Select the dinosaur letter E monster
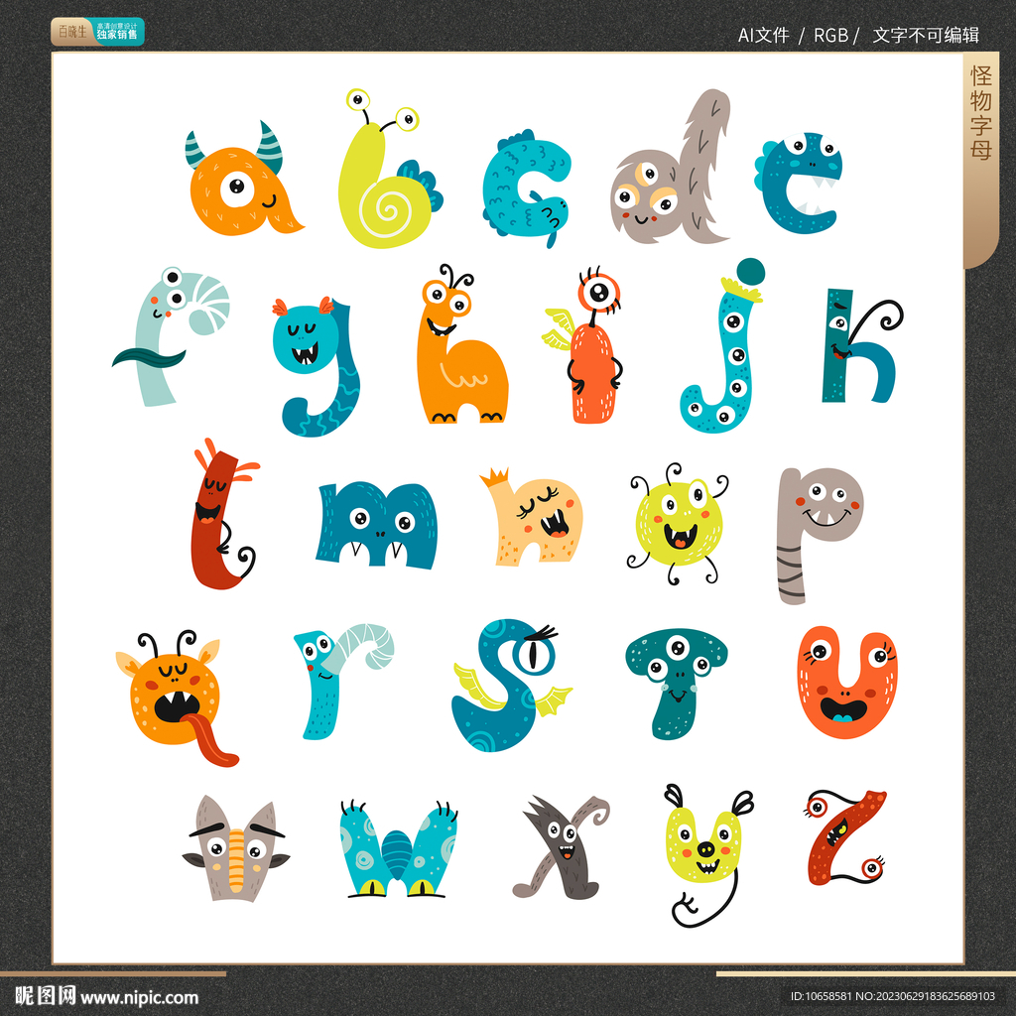 coord(804,184)
